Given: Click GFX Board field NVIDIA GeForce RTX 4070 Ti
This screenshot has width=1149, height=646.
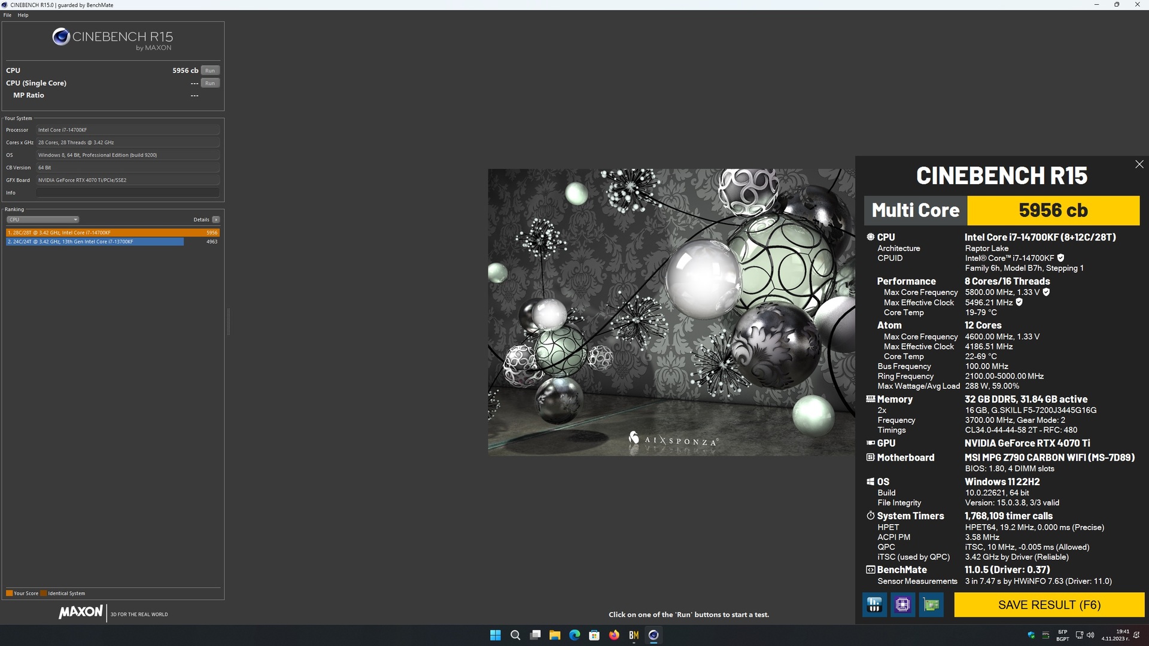Looking at the screenshot, I should click(x=127, y=180).
